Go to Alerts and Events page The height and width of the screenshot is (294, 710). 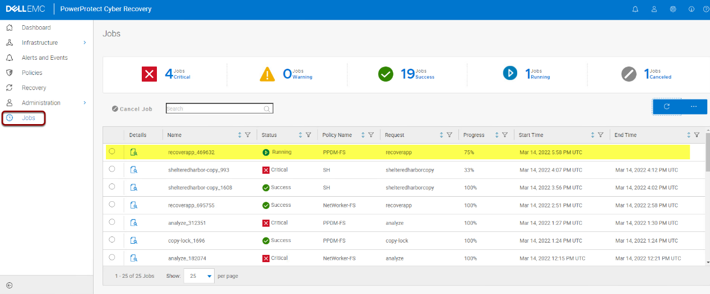[44, 58]
